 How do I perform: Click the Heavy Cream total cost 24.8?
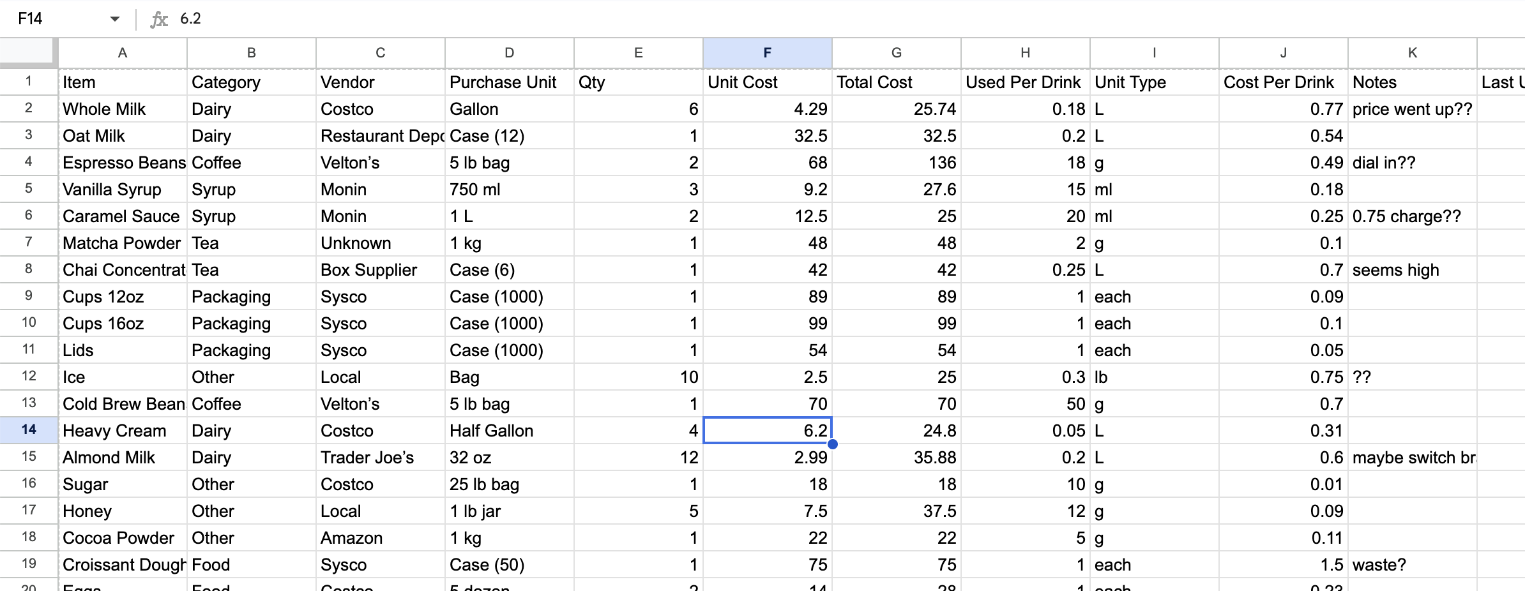click(896, 431)
